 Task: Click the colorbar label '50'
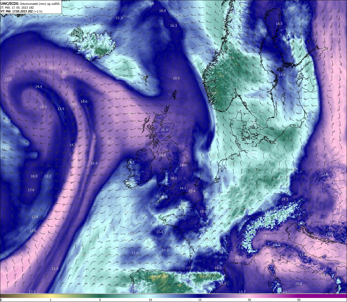click(299, 300)
